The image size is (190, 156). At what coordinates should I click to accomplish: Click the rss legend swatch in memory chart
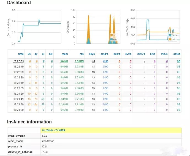coord(171,39)
